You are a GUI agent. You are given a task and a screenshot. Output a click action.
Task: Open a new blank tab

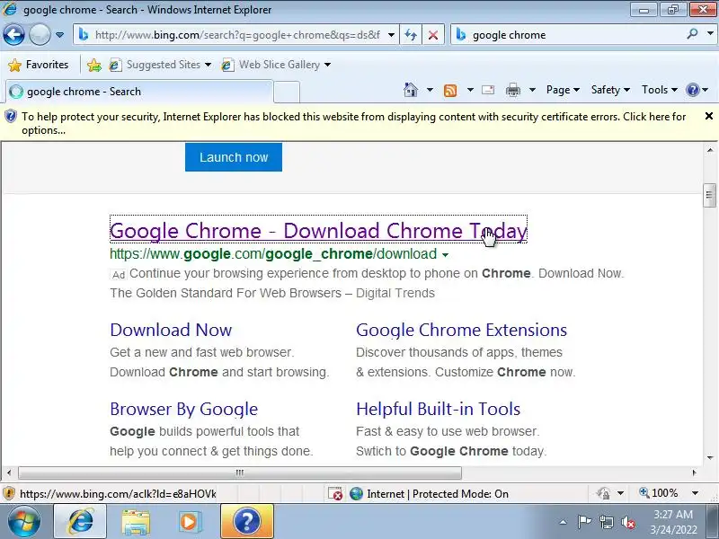tap(287, 93)
